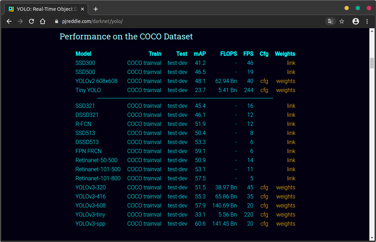The width and height of the screenshot is (376, 242).
Task: Open the Retinanet-50-500 link
Action: coord(291,160)
